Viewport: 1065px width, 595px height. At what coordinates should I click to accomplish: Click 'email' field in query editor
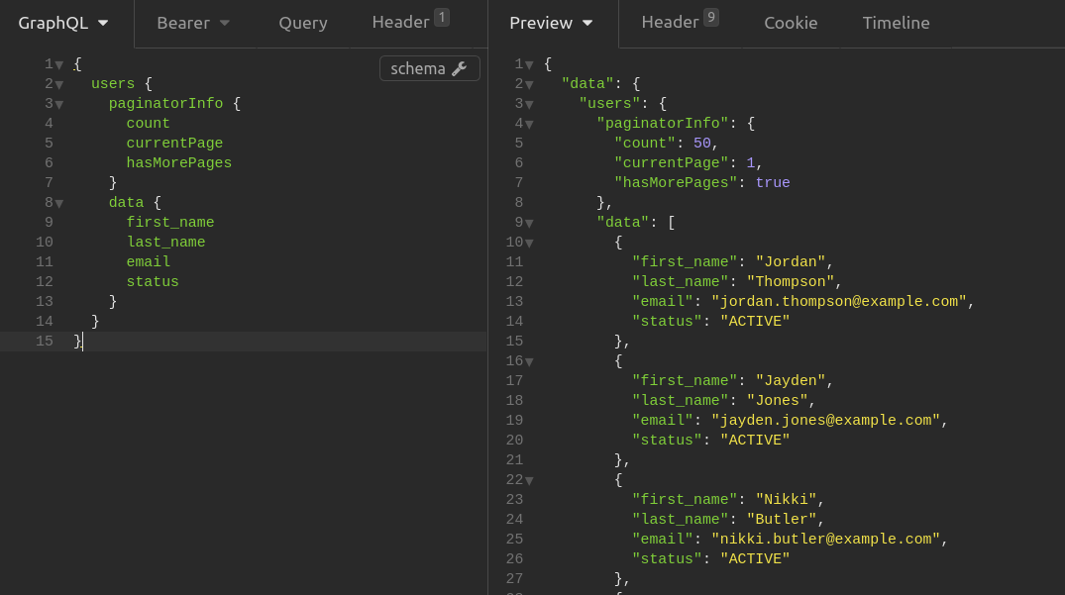[148, 262]
